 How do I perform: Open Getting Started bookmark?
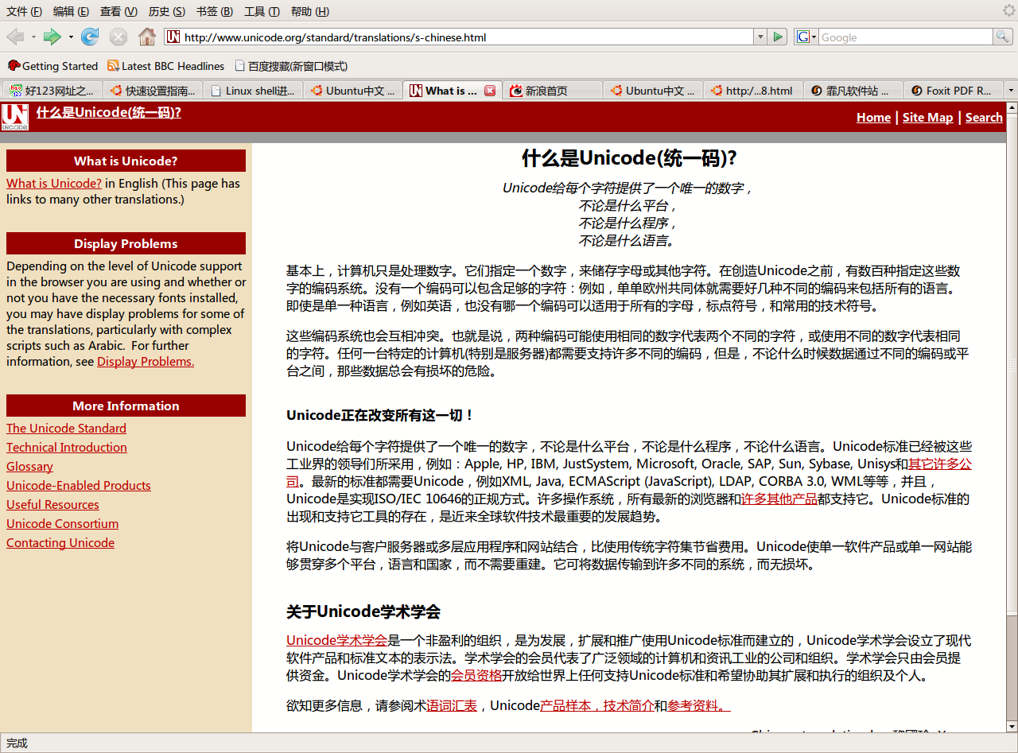(x=52, y=66)
